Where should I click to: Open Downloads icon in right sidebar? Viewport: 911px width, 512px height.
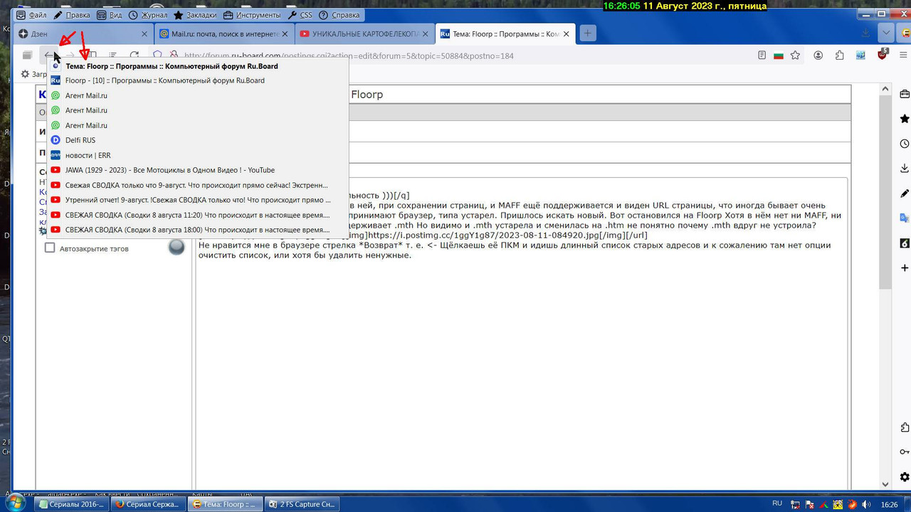click(905, 169)
